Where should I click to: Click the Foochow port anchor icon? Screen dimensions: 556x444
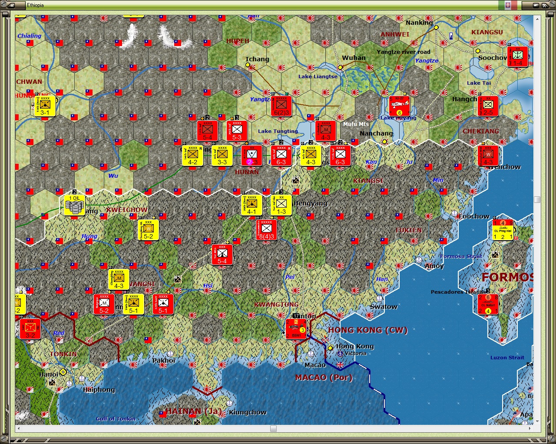point(454,214)
